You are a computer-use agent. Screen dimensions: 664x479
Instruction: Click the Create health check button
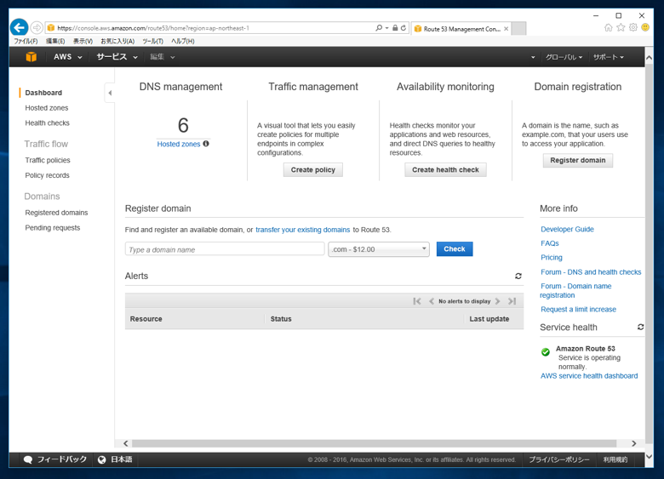[445, 169]
